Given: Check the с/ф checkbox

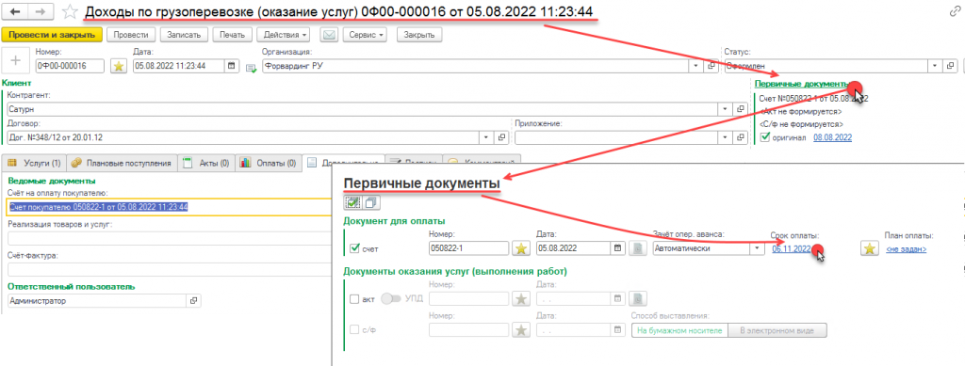Looking at the screenshot, I should coord(354,329).
